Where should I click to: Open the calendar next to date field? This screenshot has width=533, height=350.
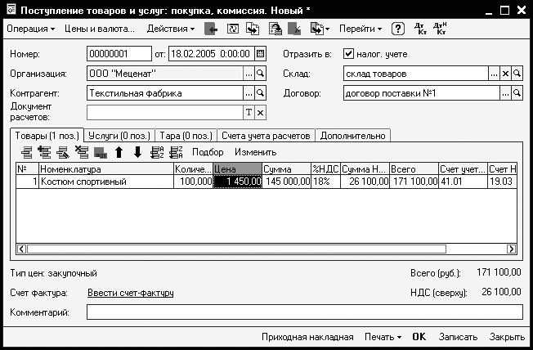260,54
